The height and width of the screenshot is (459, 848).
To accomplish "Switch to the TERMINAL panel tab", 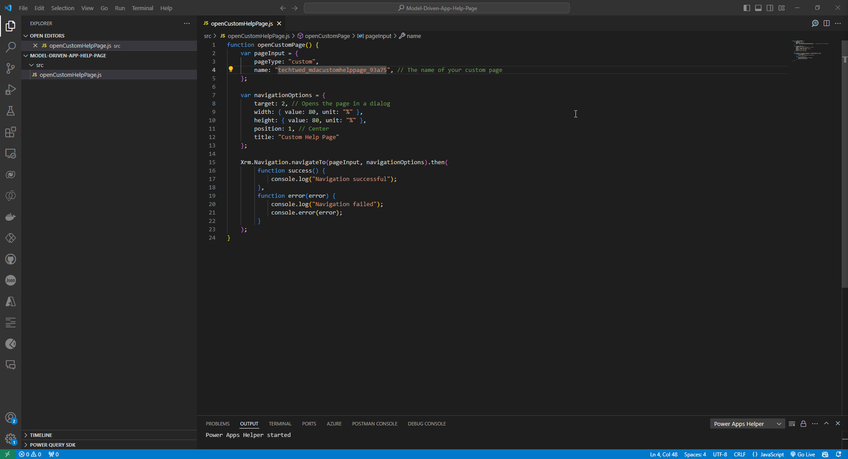I will click(280, 424).
